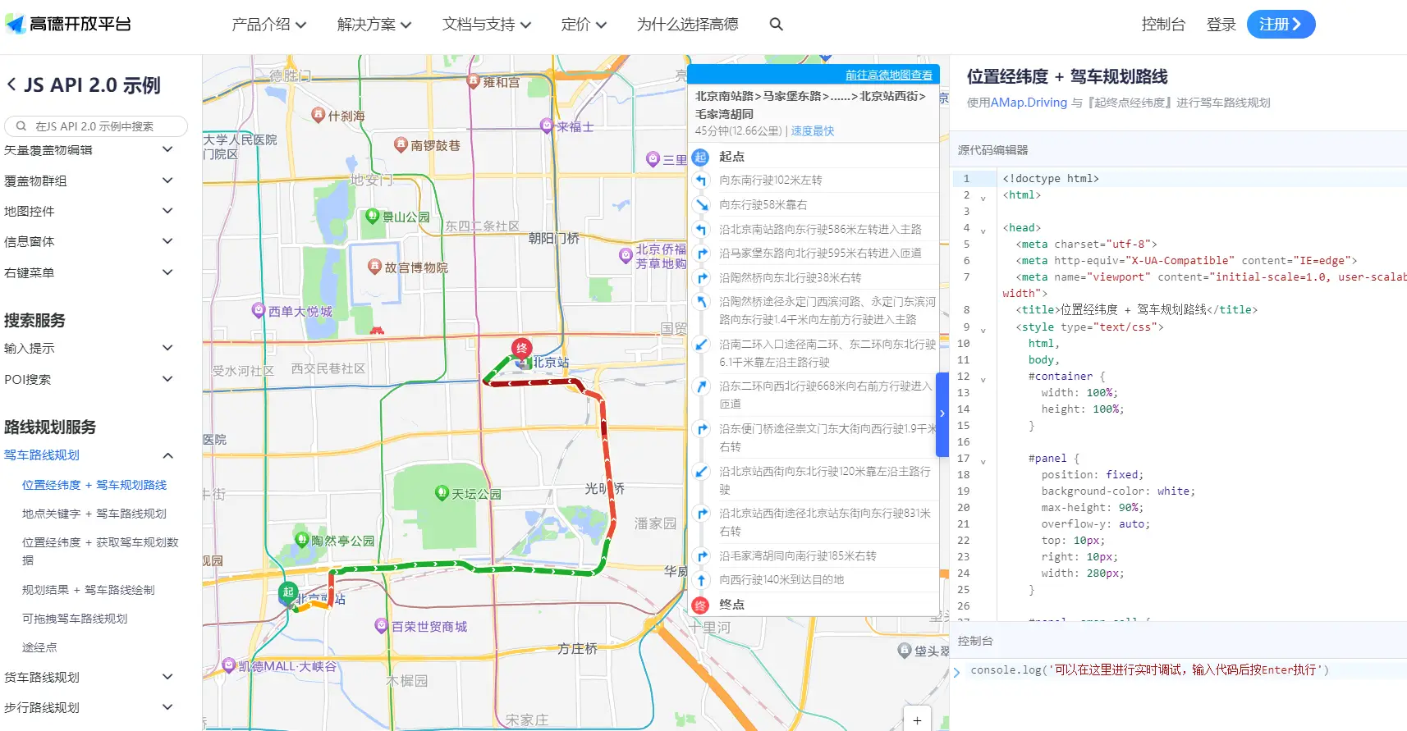Click 景山公园 POI icon on map
The image size is (1407, 731).
coord(373,216)
